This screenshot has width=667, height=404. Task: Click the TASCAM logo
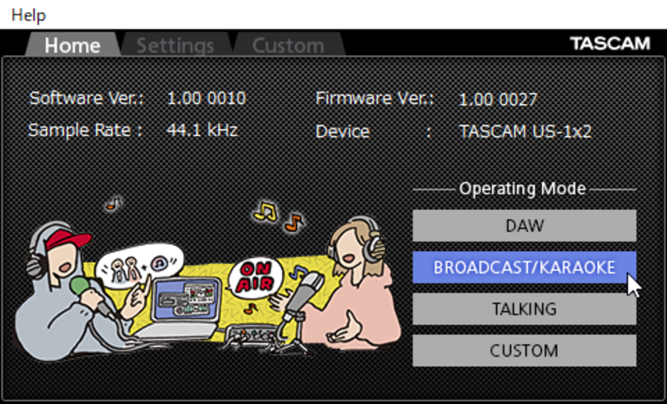click(x=610, y=43)
